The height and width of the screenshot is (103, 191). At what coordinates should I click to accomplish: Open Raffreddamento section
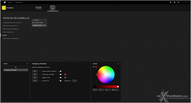pyautogui.click(x=8, y=32)
